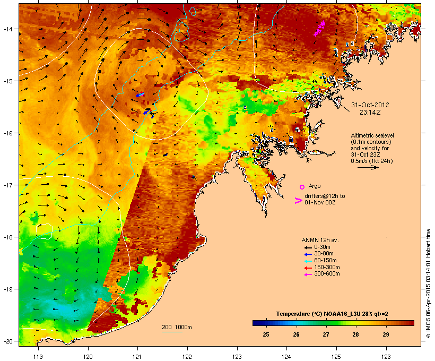The image size is (435, 361).
Task: Click the cyan 200 1000m isobath legend line
Action: pyautogui.click(x=172, y=332)
